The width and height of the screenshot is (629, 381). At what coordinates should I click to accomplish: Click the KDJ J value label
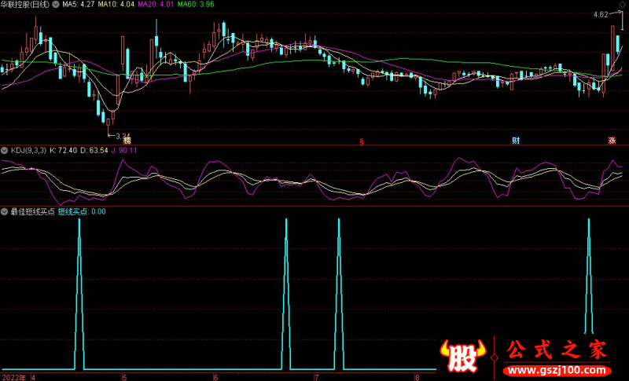pyautogui.click(x=123, y=149)
